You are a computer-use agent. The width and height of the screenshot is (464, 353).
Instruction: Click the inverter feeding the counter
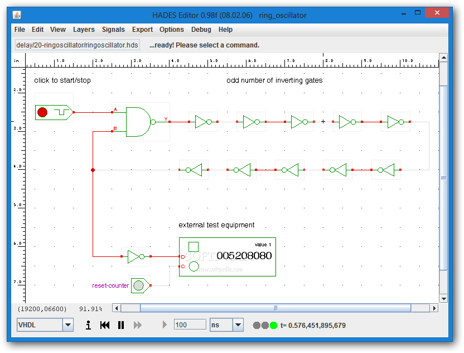pos(136,257)
